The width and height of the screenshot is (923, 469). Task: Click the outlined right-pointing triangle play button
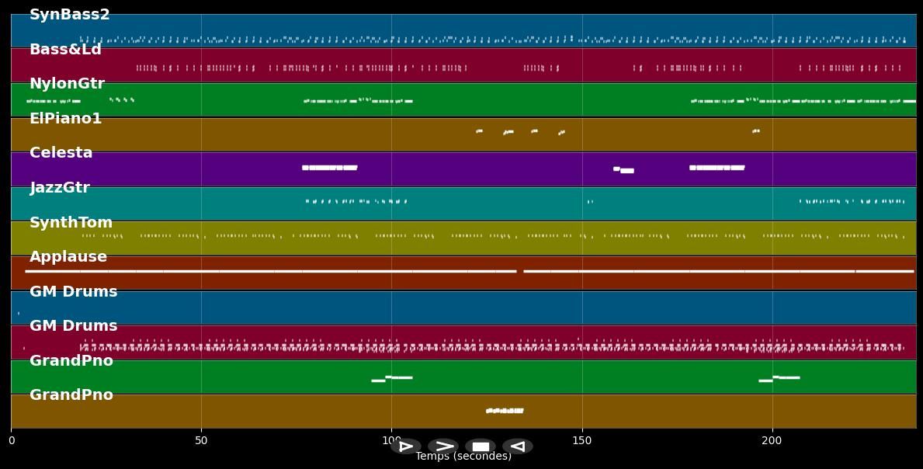(x=405, y=446)
